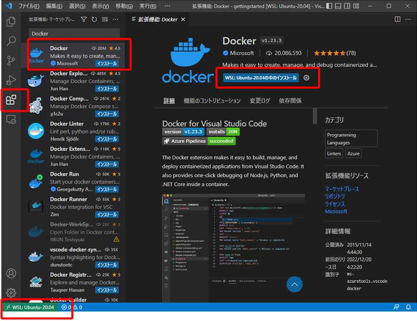
Task: Install the Docker Explorer extension
Action: pos(107,88)
